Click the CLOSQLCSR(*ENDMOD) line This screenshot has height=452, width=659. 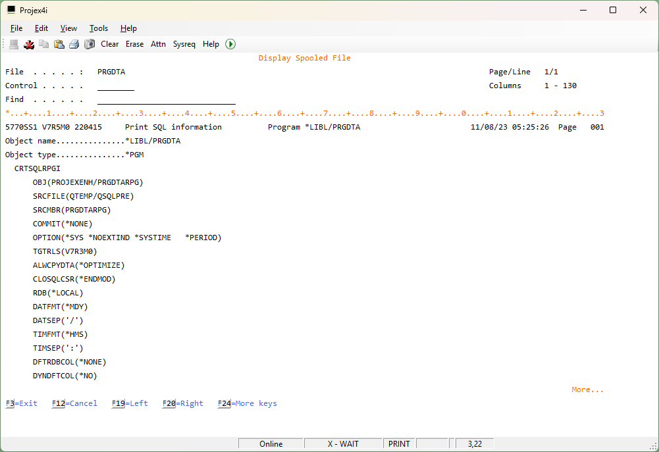(74, 280)
